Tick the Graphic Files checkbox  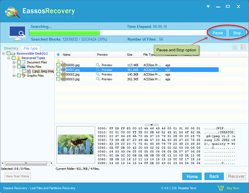pos(19,75)
